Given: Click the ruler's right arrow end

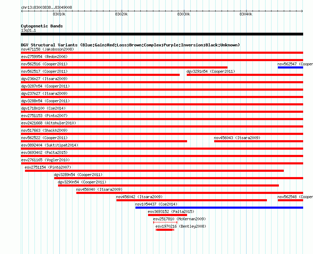Looking at the screenshot, I should pyautogui.click(x=302, y=11).
